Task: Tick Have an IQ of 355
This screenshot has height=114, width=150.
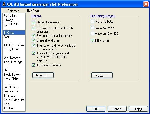Action: point(93,34)
